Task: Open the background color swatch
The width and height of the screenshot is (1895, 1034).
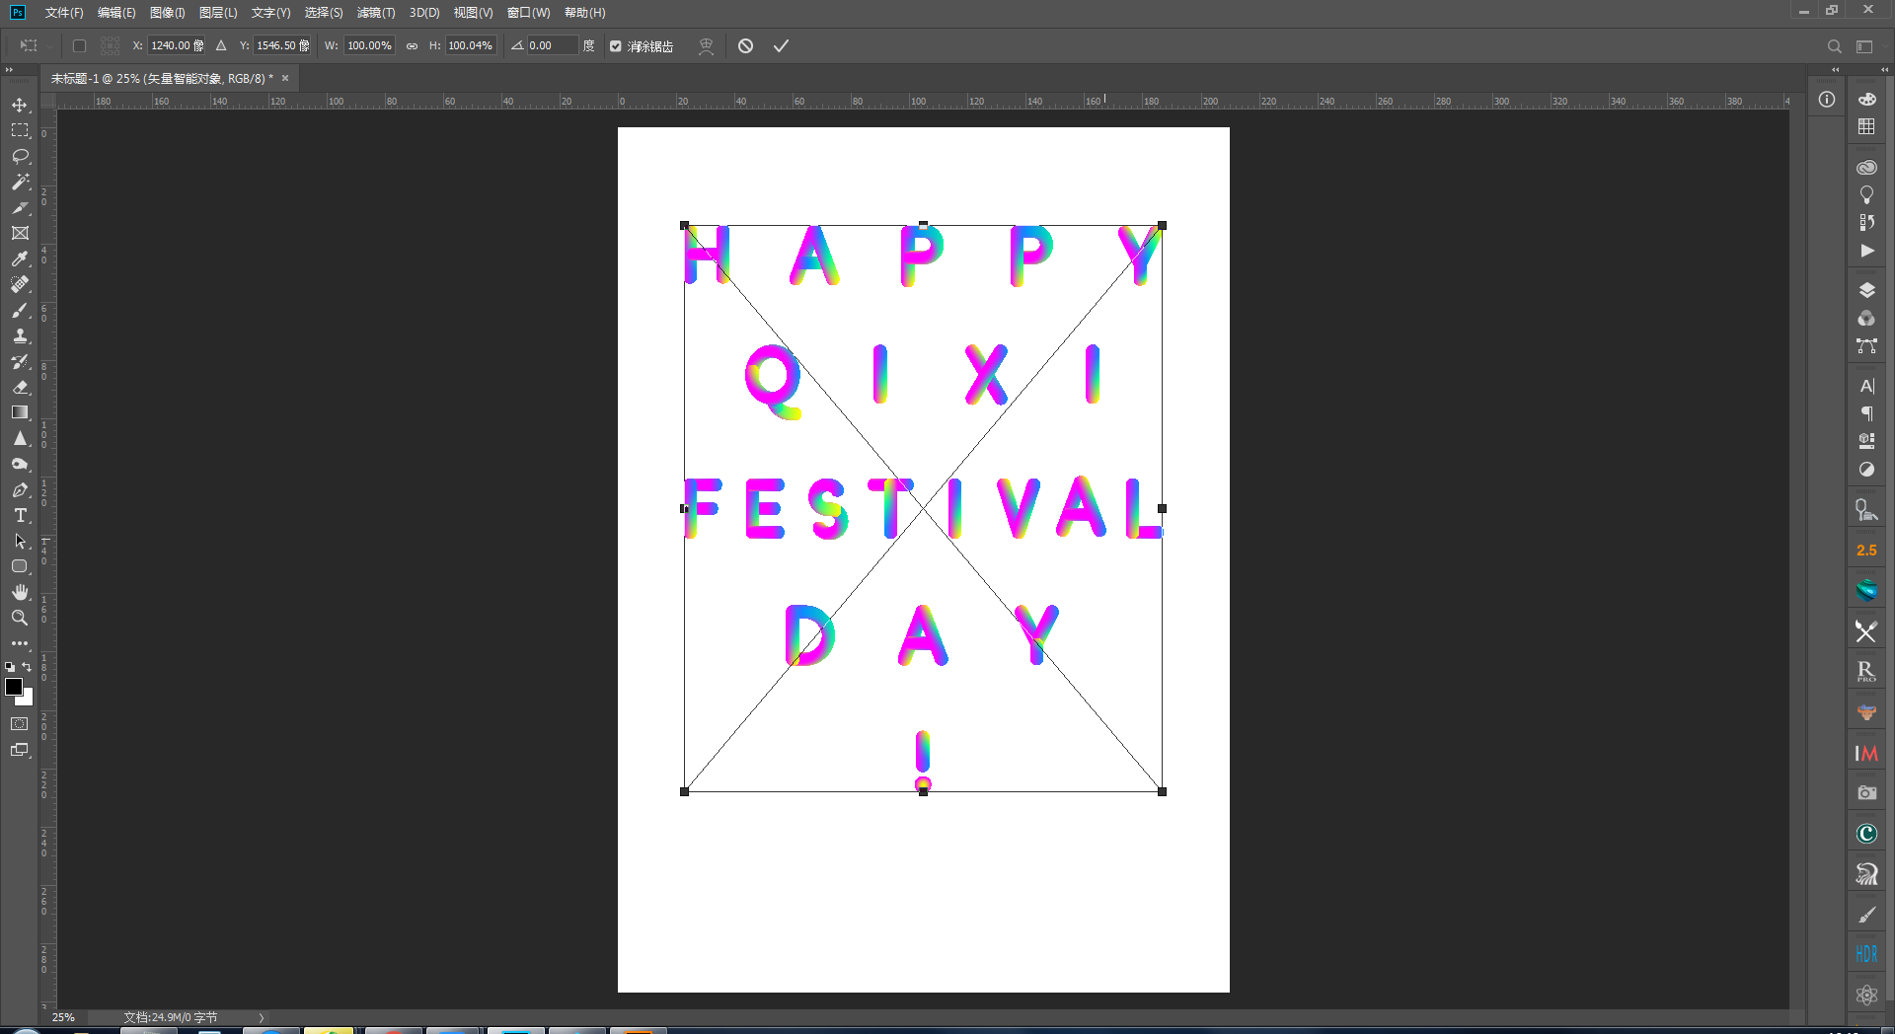Action: pyautogui.click(x=27, y=700)
